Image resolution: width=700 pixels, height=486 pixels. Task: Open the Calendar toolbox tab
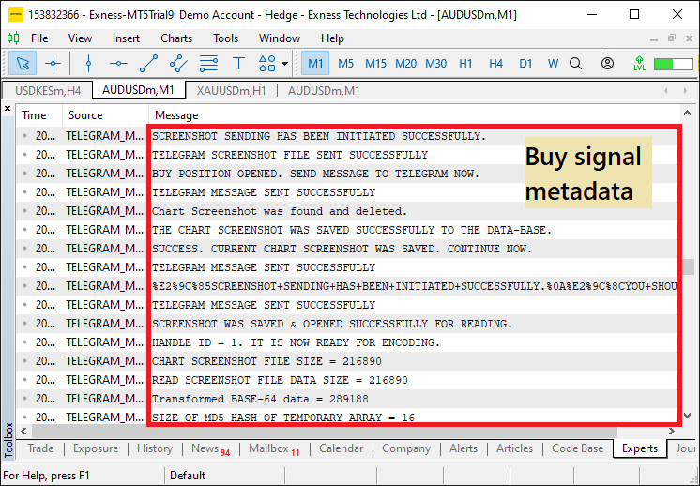click(x=341, y=448)
